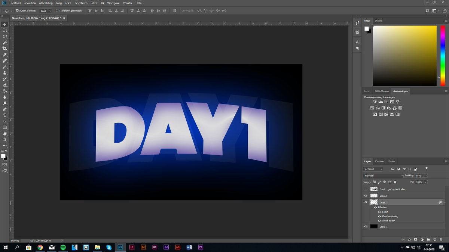Select the Eyedropper tool
This screenshot has height=252, width=449.
tap(5, 55)
